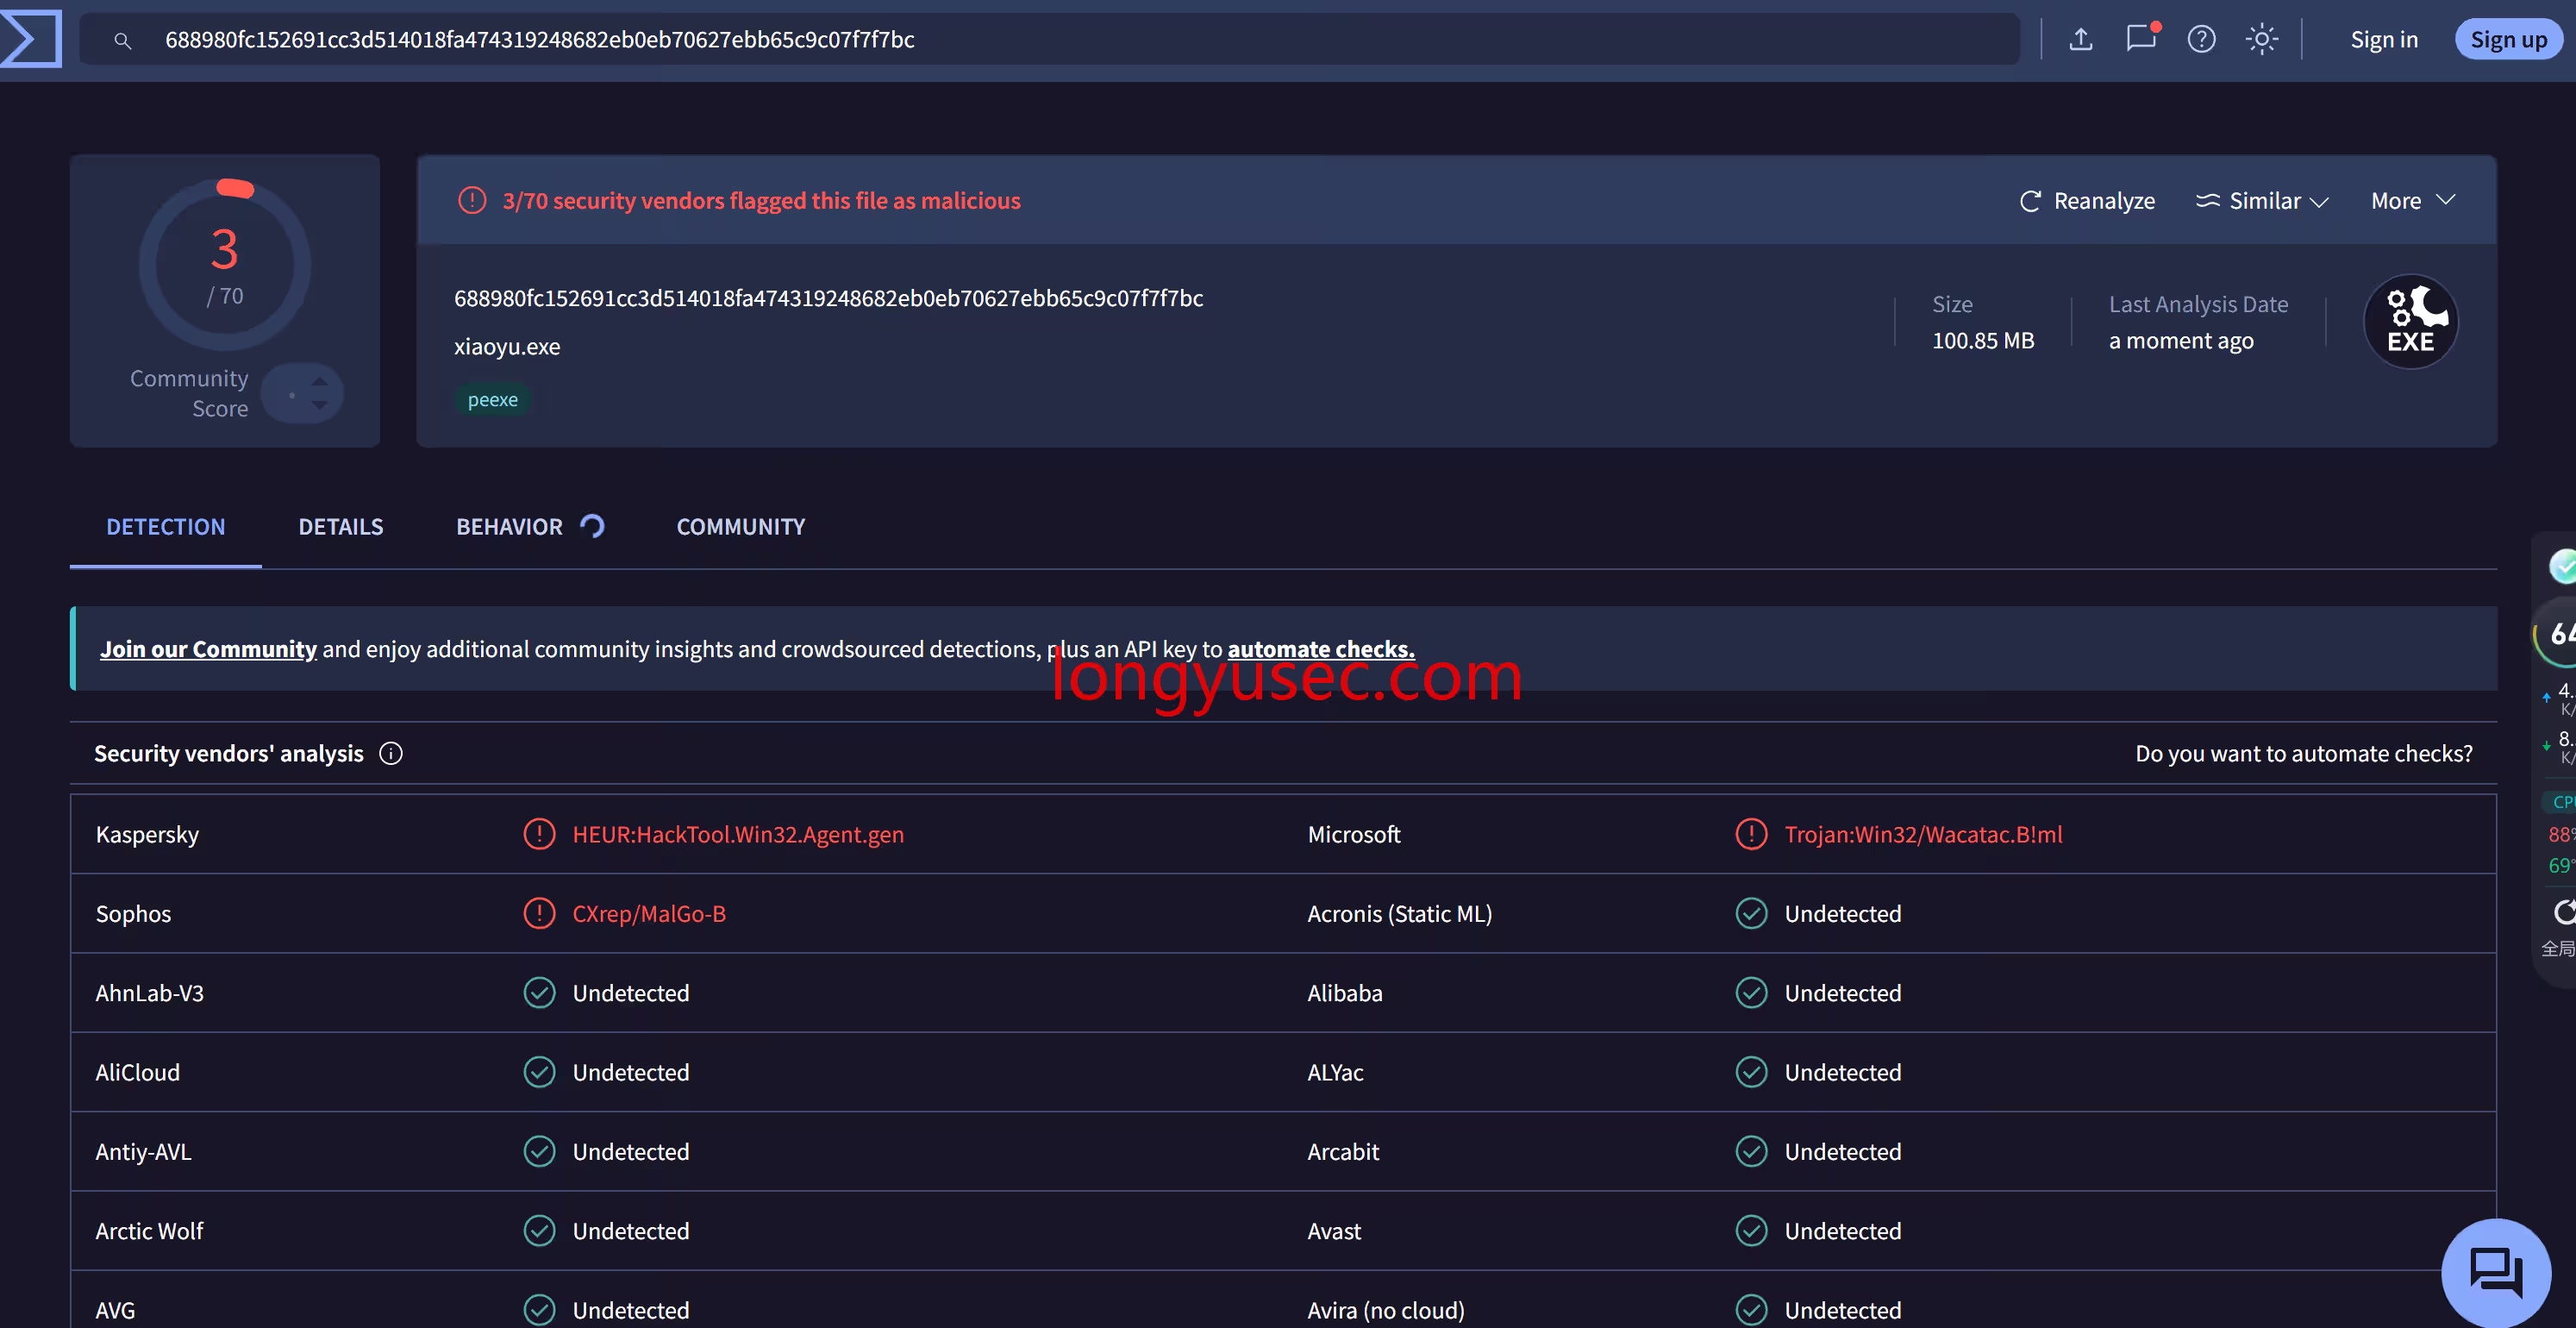2576x1328 pixels.
Task: Click the Trojan:Win32/Wacatac.B!ml detection
Action: (x=1923, y=834)
